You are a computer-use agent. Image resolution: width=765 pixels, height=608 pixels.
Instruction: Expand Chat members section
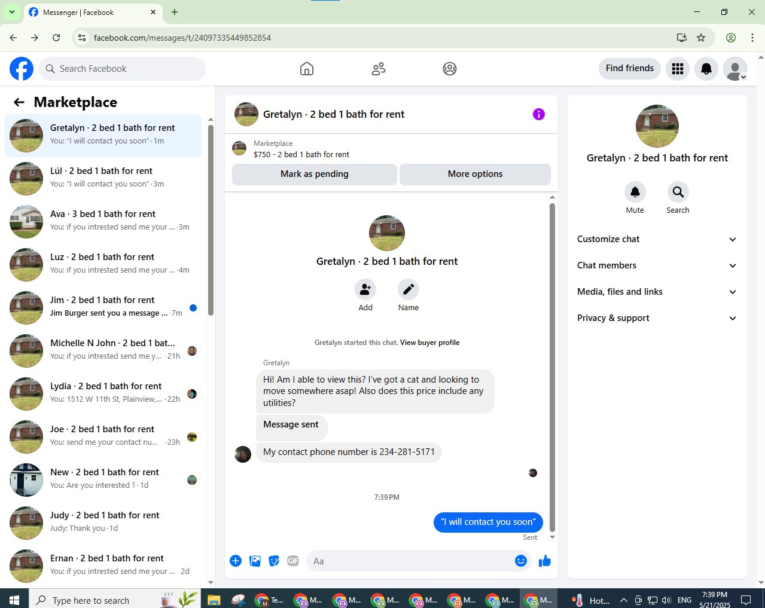click(x=657, y=265)
